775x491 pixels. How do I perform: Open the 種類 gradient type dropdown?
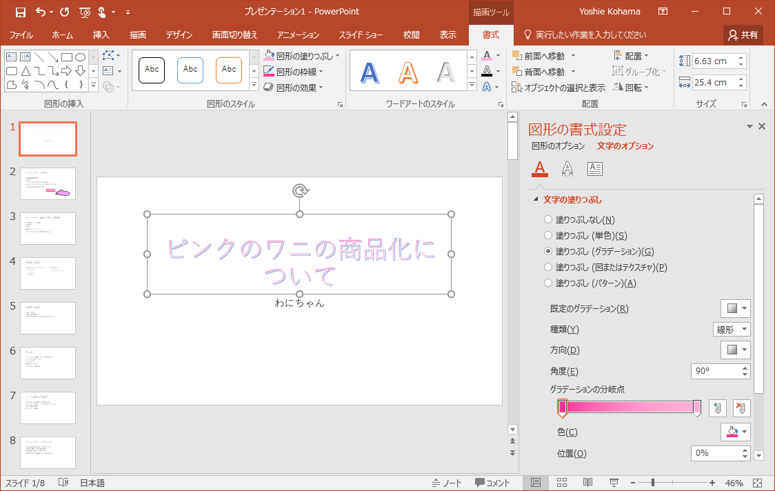(731, 330)
